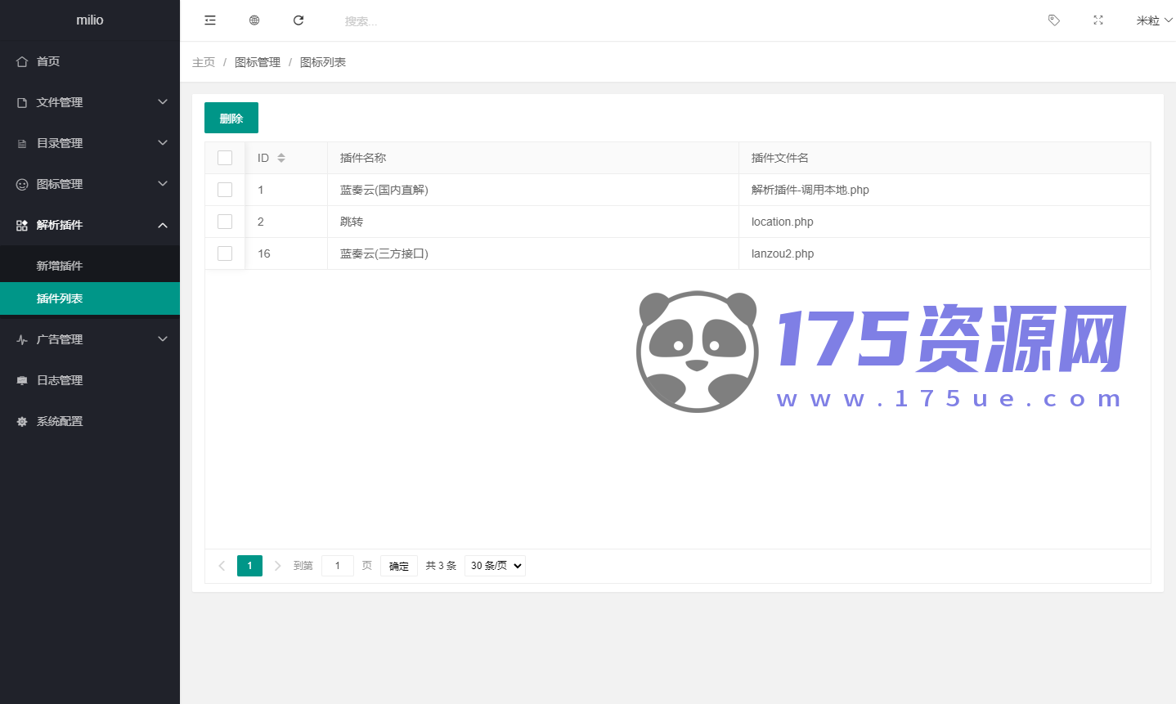
Task: Click the 确定 pagination button
Action: [x=399, y=566]
